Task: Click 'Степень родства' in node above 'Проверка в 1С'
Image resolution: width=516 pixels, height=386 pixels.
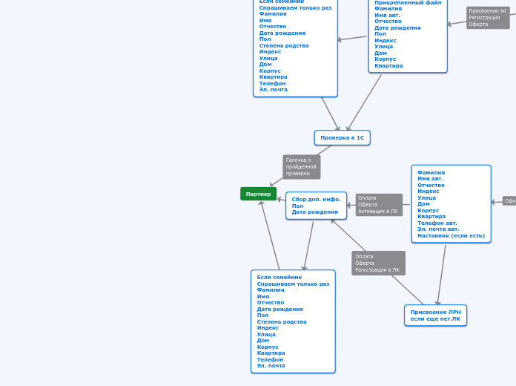Action: 284,45
